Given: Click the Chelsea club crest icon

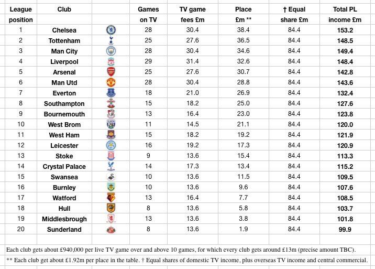Looking at the screenshot, I should 111,30.
